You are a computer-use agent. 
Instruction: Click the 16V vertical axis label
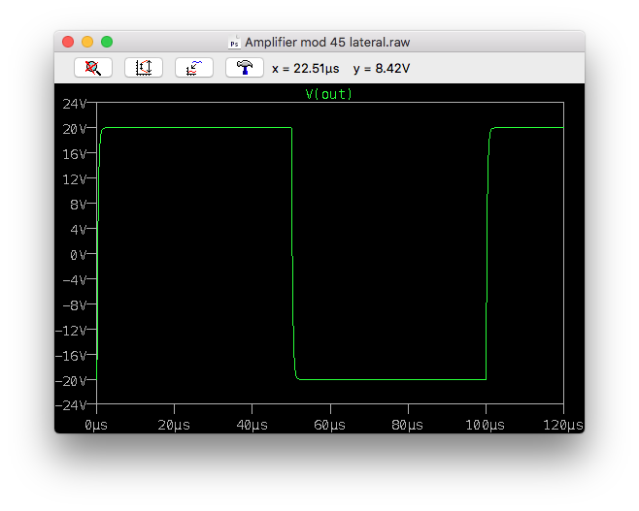[x=75, y=154]
